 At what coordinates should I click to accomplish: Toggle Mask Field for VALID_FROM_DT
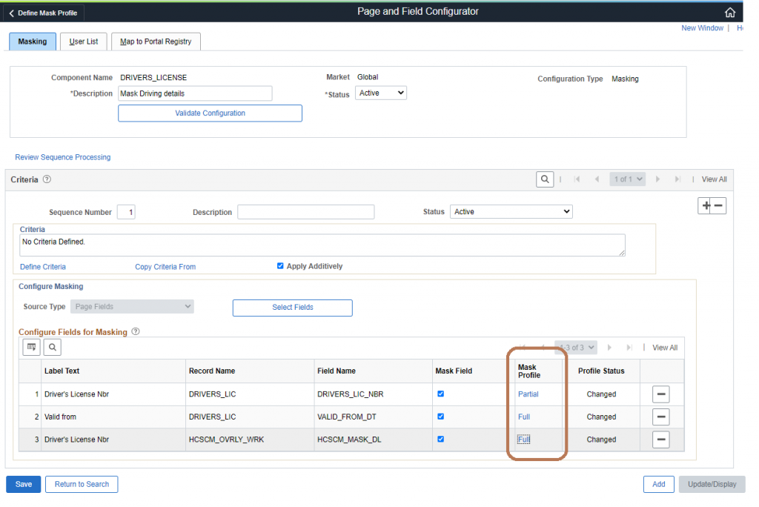[x=440, y=417]
